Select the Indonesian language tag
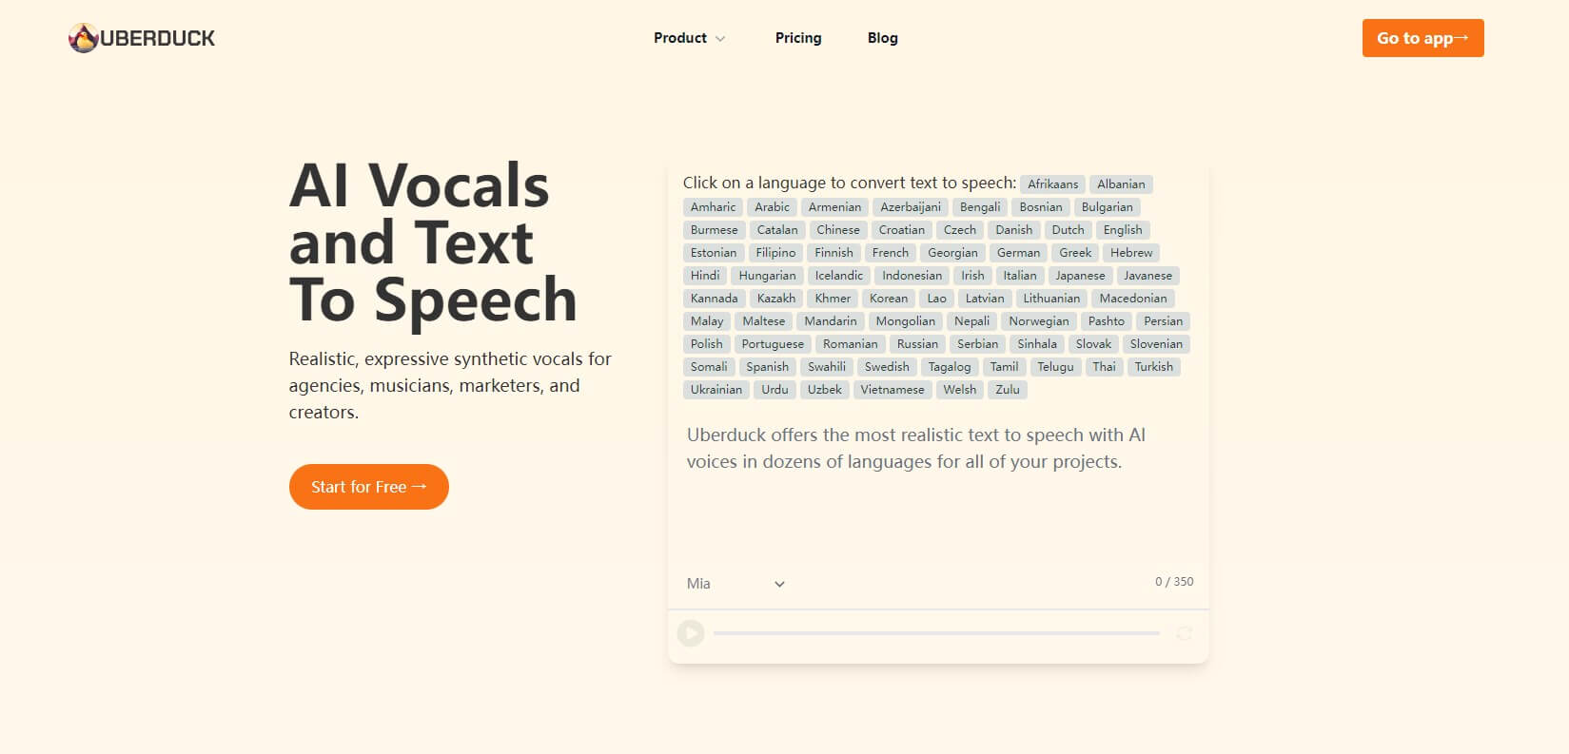Screen dimensions: 1569x754 (912, 276)
